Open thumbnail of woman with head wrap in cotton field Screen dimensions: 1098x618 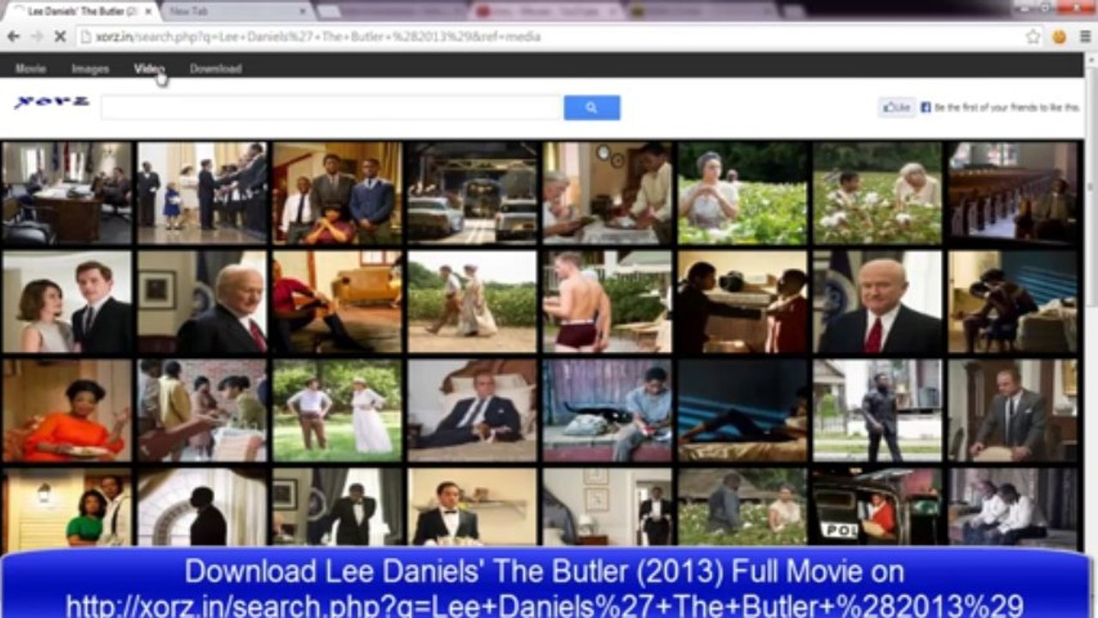743,193
